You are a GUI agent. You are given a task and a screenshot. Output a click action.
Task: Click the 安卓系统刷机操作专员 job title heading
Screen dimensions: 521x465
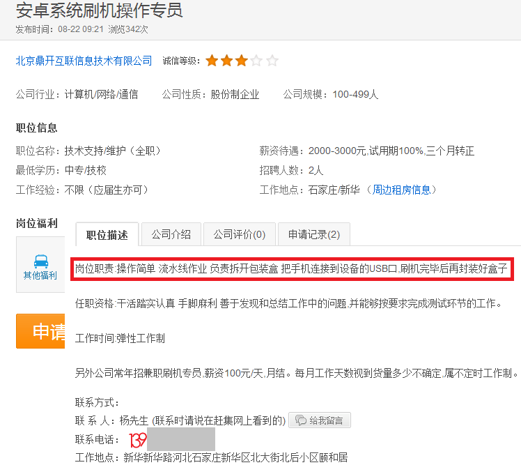point(100,10)
